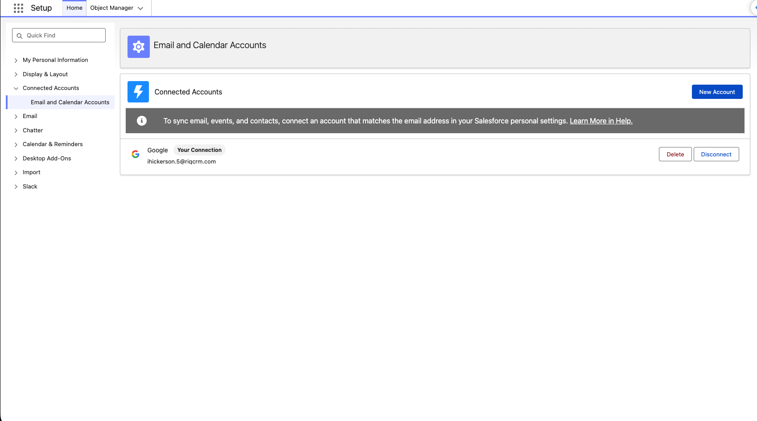The width and height of the screenshot is (757, 421).
Task: Click the New Account button
Action: [x=717, y=92]
